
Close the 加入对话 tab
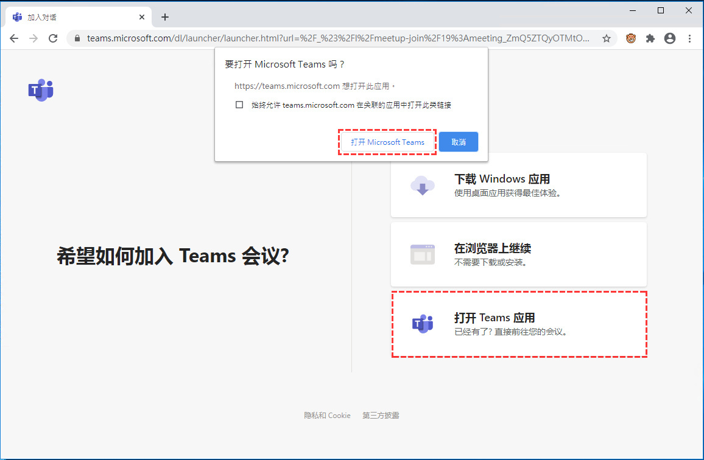point(142,17)
